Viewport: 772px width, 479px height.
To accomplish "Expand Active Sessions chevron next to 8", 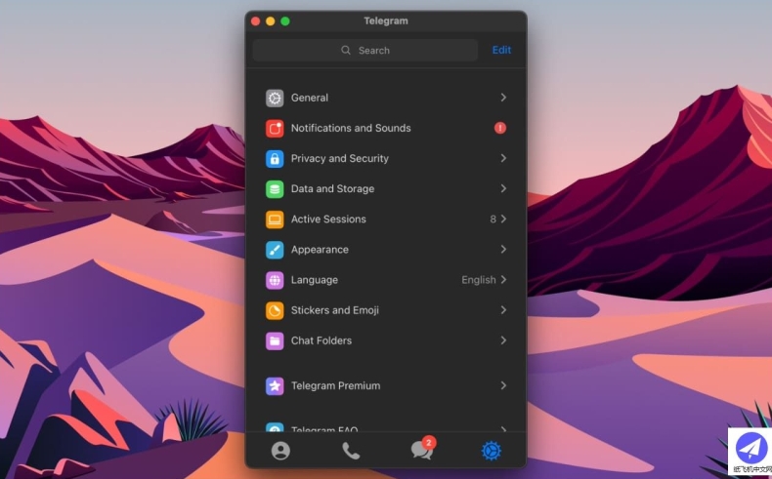I will [x=503, y=220].
